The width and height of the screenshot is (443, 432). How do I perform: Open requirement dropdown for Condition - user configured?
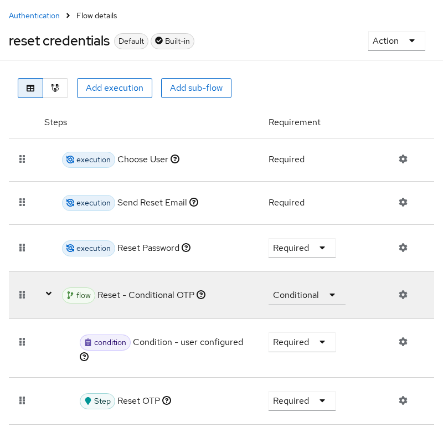coord(302,342)
